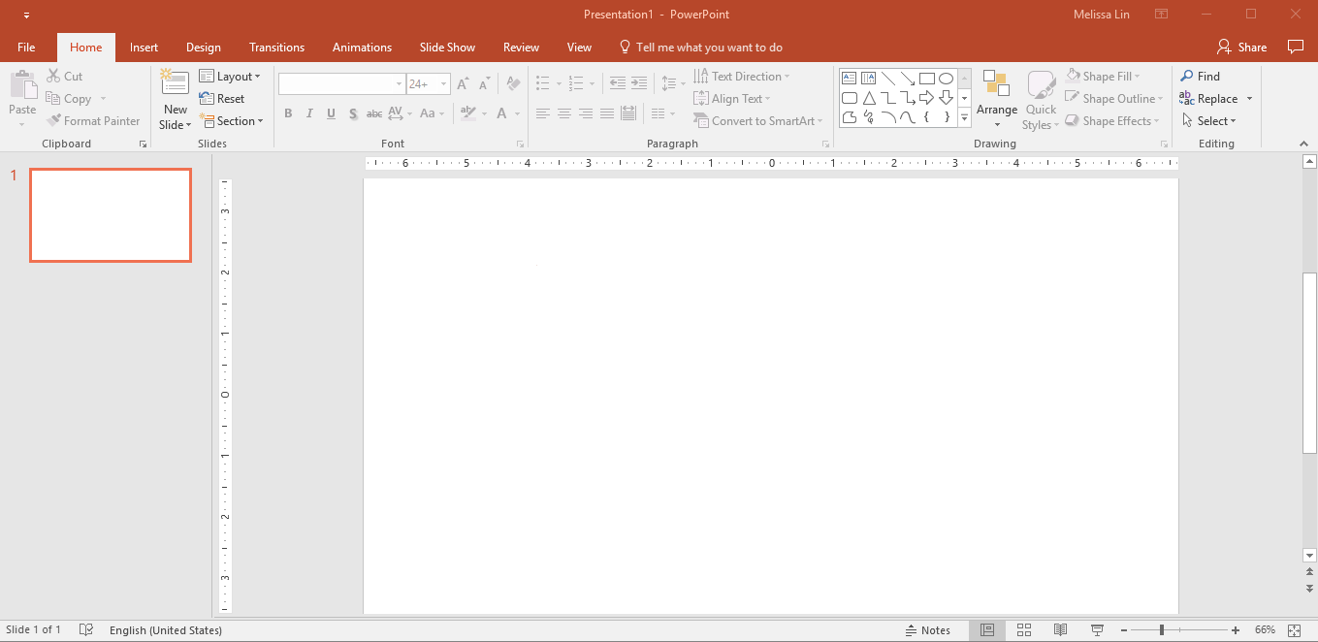
Task: Click the fit slide to window icon
Action: click(1294, 630)
